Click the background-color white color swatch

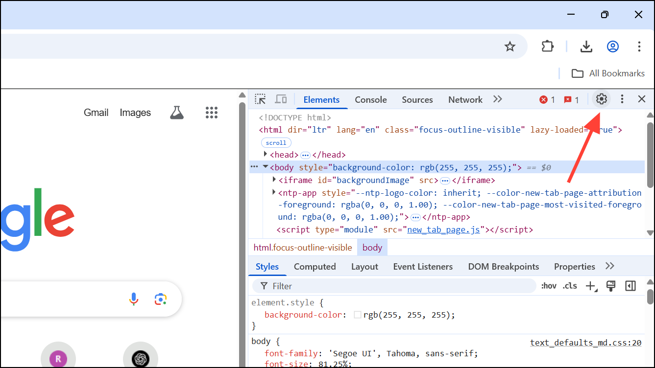pyautogui.click(x=358, y=315)
